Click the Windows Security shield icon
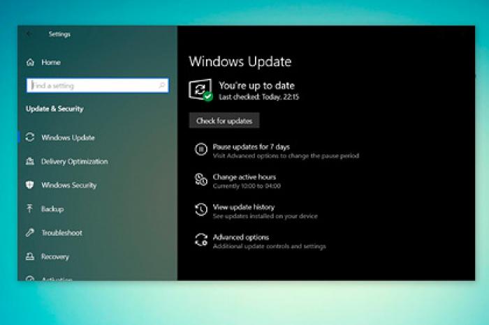489x325 pixels. pyautogui.click(x=29, y=185)
